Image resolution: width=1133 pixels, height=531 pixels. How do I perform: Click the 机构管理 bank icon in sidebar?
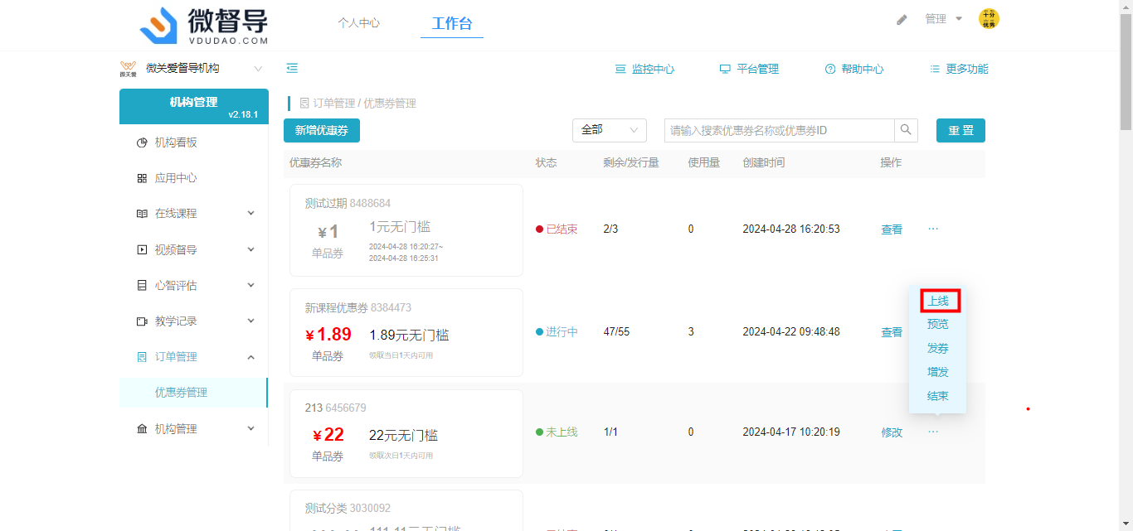tap(142, 428)
